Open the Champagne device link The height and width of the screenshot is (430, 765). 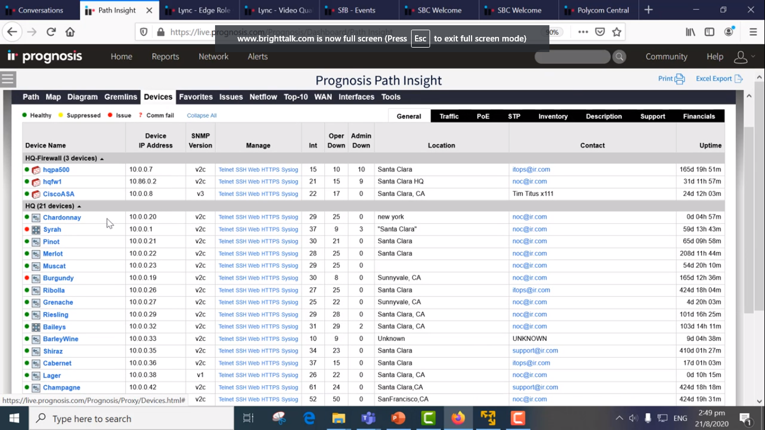pyautogui.click(x=62, y=387)
